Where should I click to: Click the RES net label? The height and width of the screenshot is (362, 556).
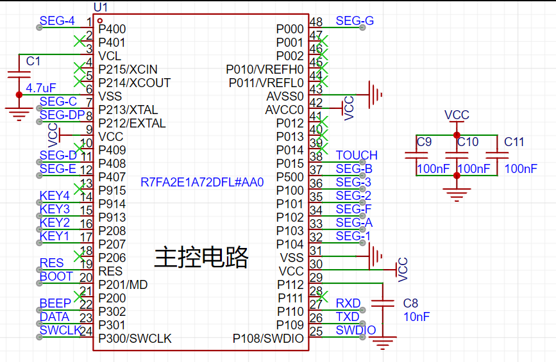coord(52,263)
